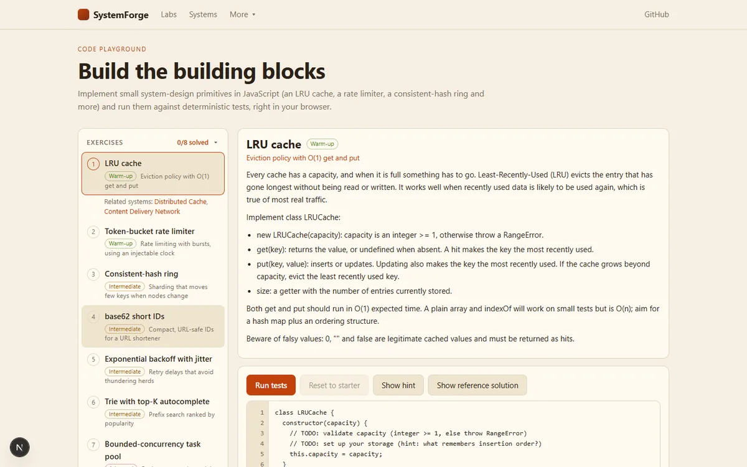Open Distributed Cache related system link
Viewport: 747px width, 467px height.
[181, 202]
